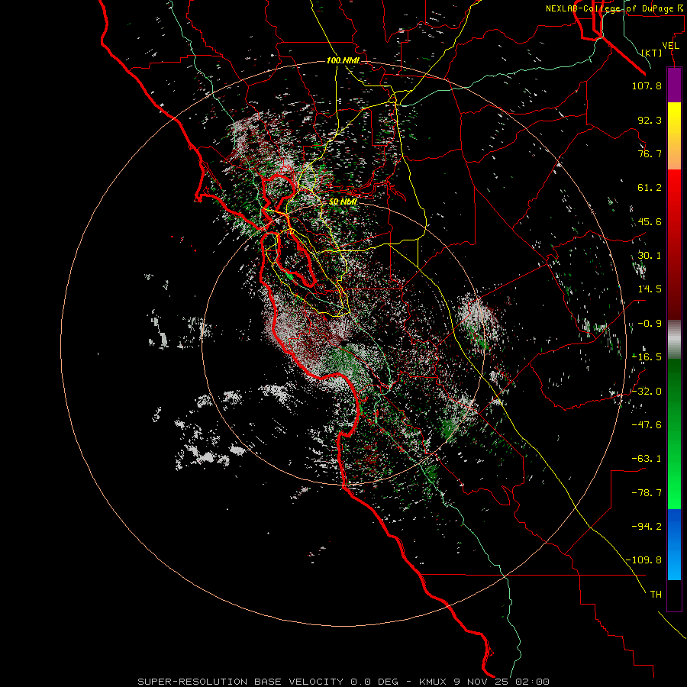Click the [KT] units label
Viewport: 687px width, 687px height.
tap(652, 53)
